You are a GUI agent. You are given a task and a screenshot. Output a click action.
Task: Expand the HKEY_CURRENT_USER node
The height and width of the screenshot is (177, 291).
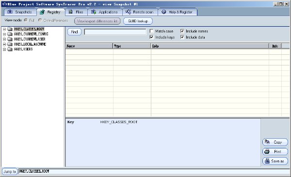[x=4, y=39]
